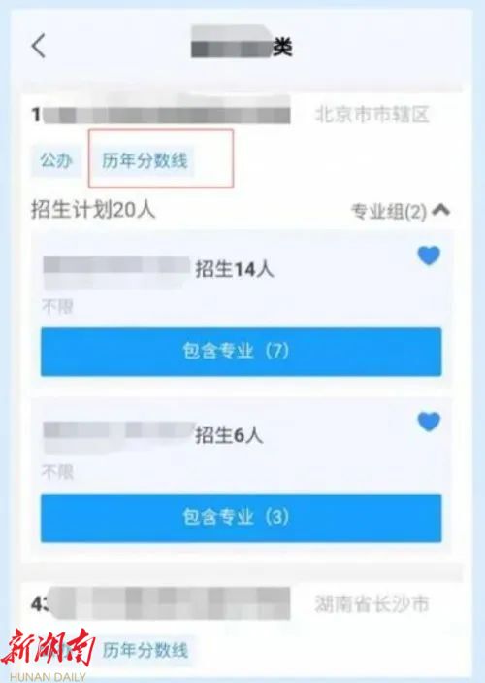This screenshot has height=683, width=485.
Task: Expand 包含专业 (3) list
Action: pos(241,518)
